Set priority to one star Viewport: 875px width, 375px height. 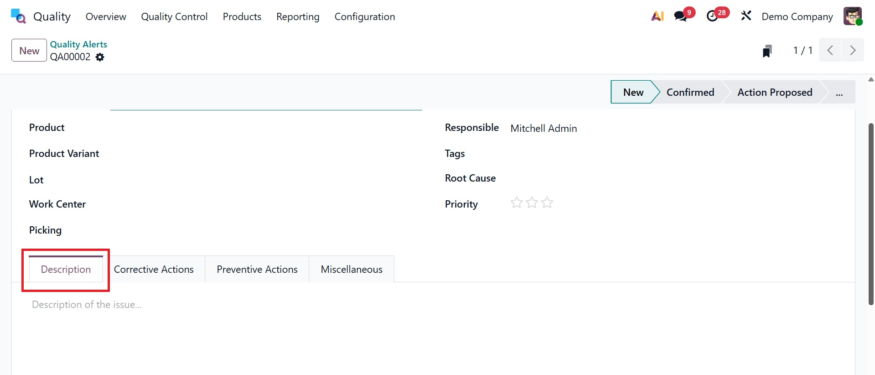tap(517, 203)
